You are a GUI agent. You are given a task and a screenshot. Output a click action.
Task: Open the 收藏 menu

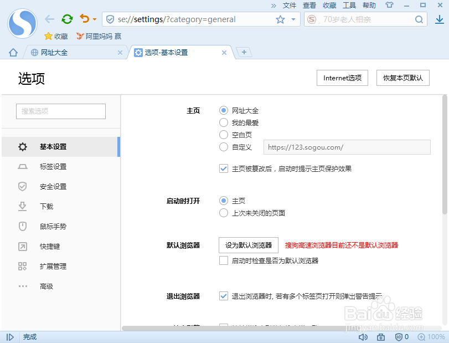(x=329, y=6)
